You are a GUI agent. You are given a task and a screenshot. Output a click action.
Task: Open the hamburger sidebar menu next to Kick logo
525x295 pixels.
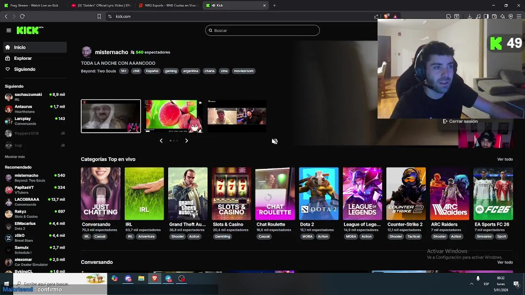(x=9, y=30)
